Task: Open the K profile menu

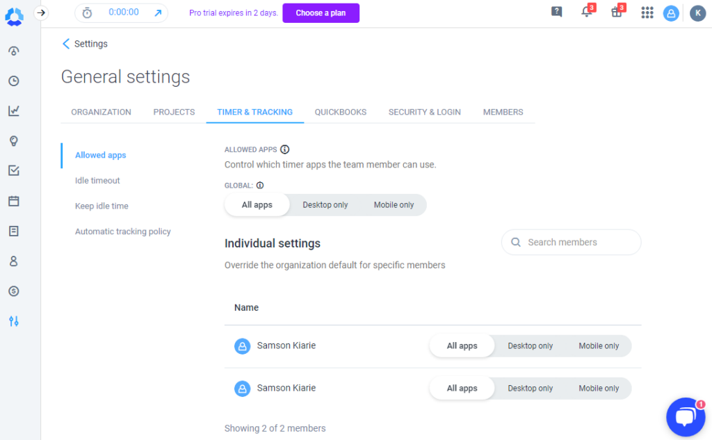Action: pyautogui.click(x=697, y=13)
